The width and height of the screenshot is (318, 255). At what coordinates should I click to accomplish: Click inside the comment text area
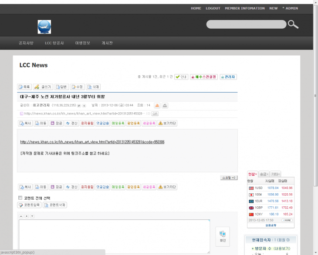pos(114,236)
